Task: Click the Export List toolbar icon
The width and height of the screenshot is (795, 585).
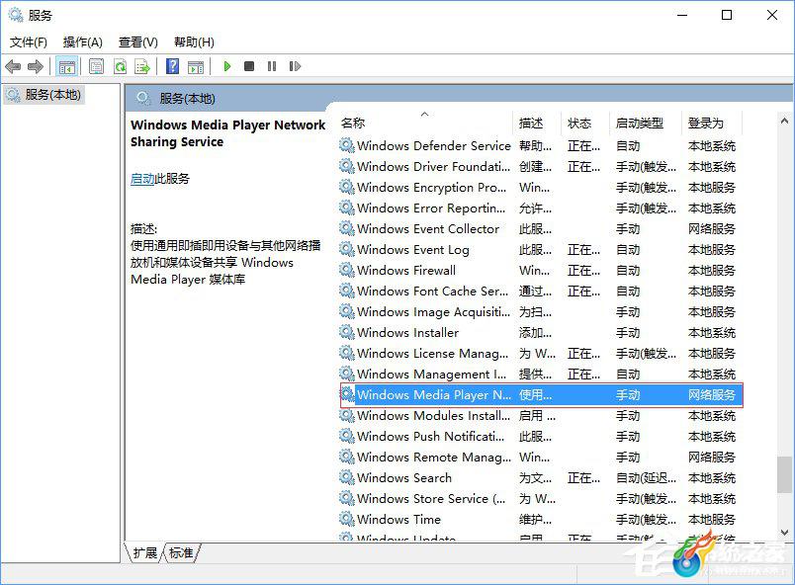Action: point(142,66)
